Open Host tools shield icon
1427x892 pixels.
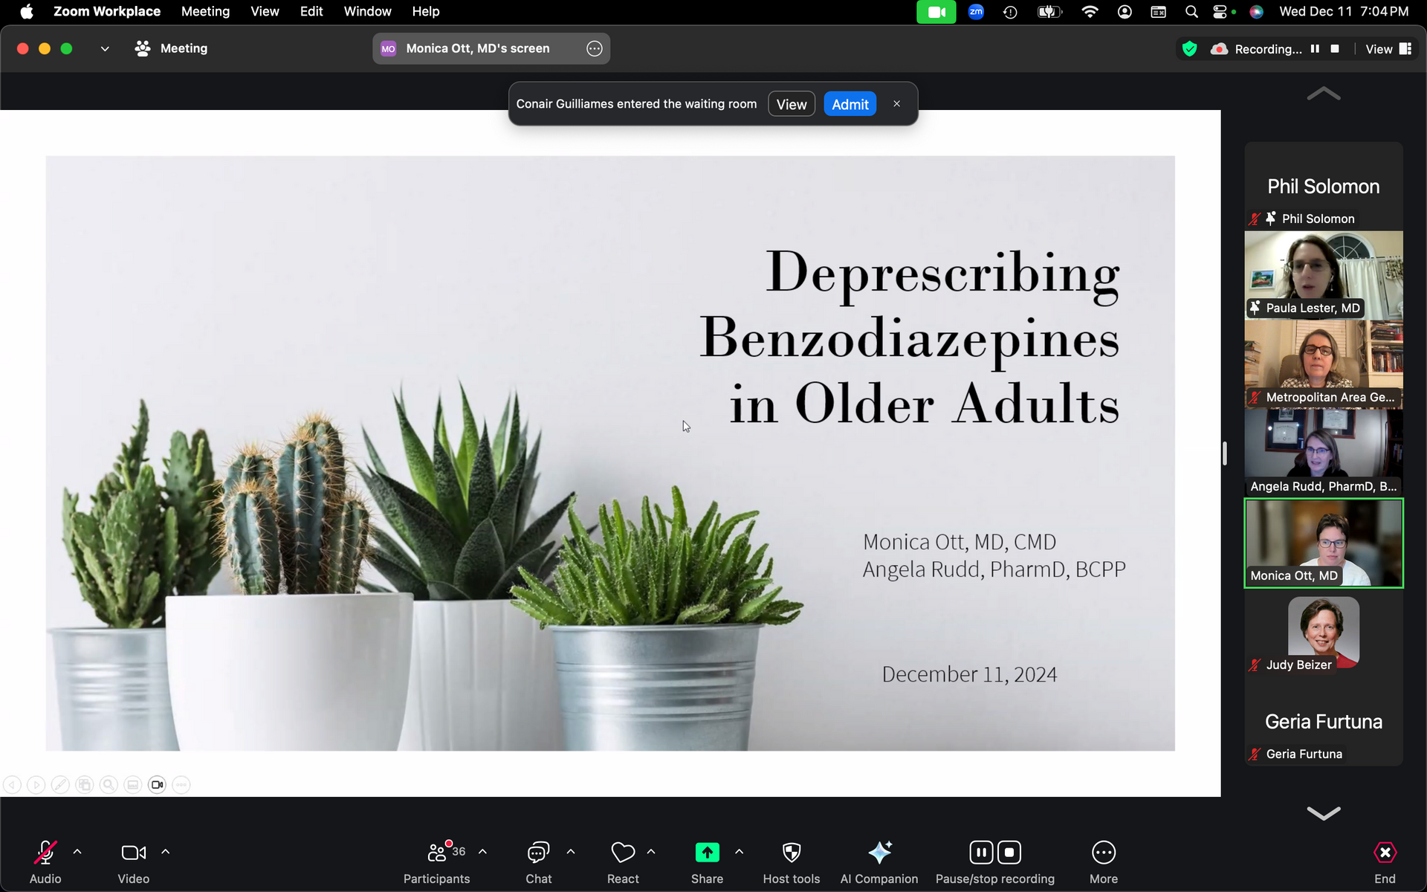pos(792,853)
